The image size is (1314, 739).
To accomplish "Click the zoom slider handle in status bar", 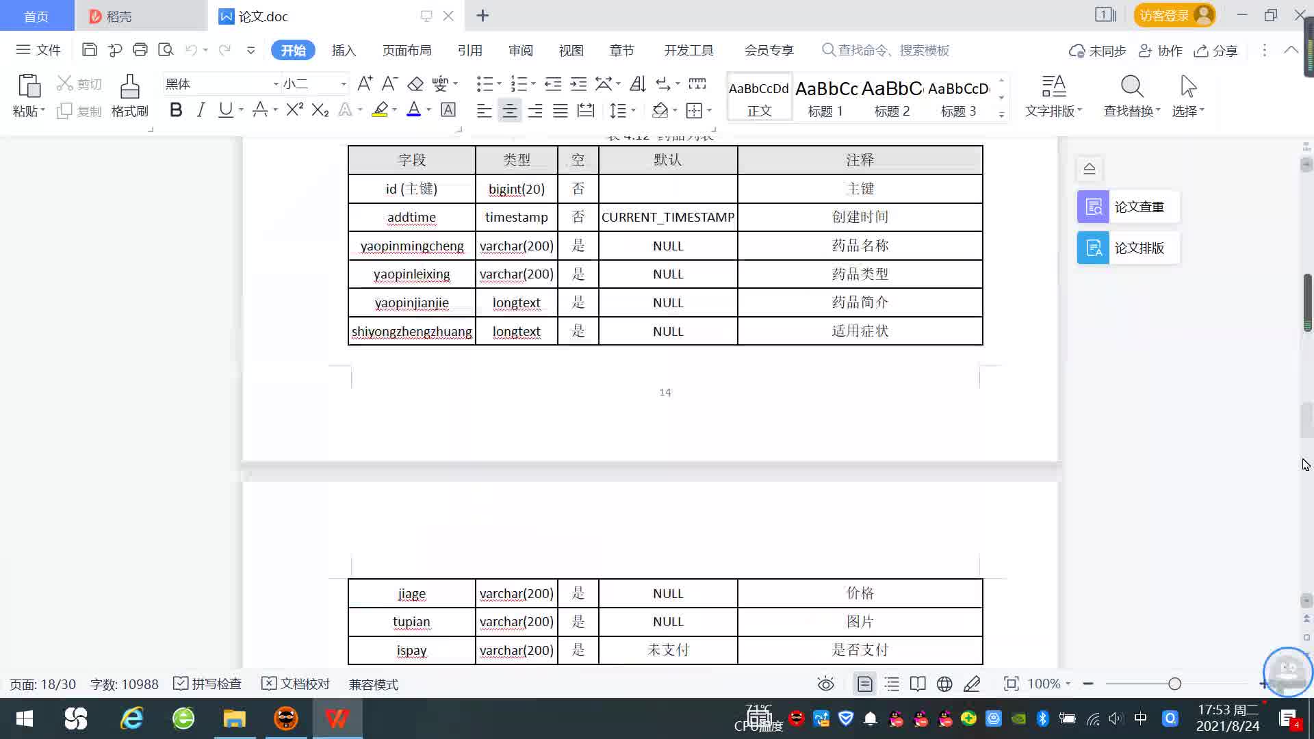I will 1174,684.
